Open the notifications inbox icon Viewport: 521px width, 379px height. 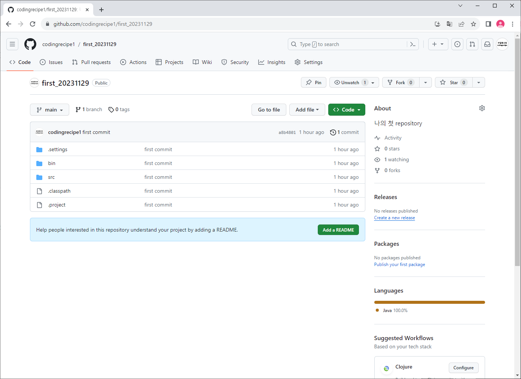(487, 44)
